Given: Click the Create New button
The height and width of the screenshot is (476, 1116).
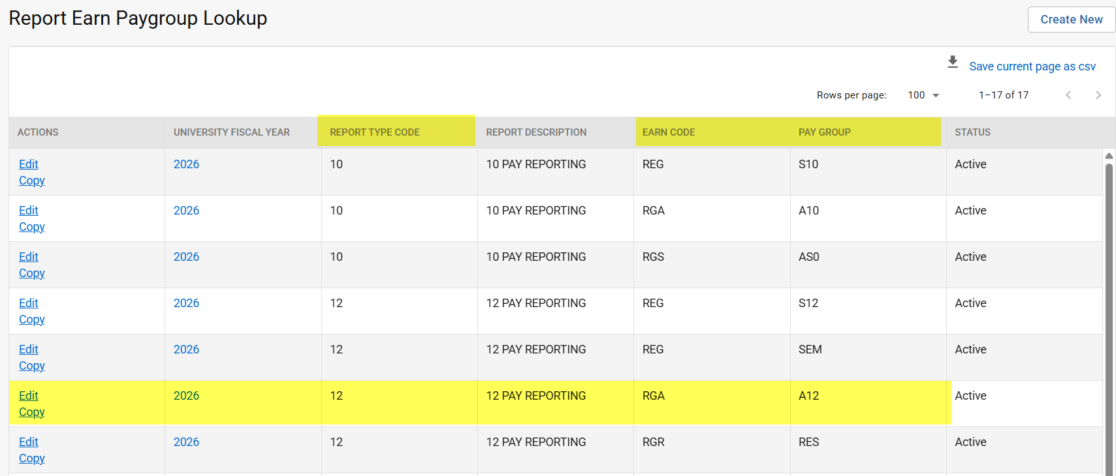Looking at the screenshot, I should (1071, 20).
